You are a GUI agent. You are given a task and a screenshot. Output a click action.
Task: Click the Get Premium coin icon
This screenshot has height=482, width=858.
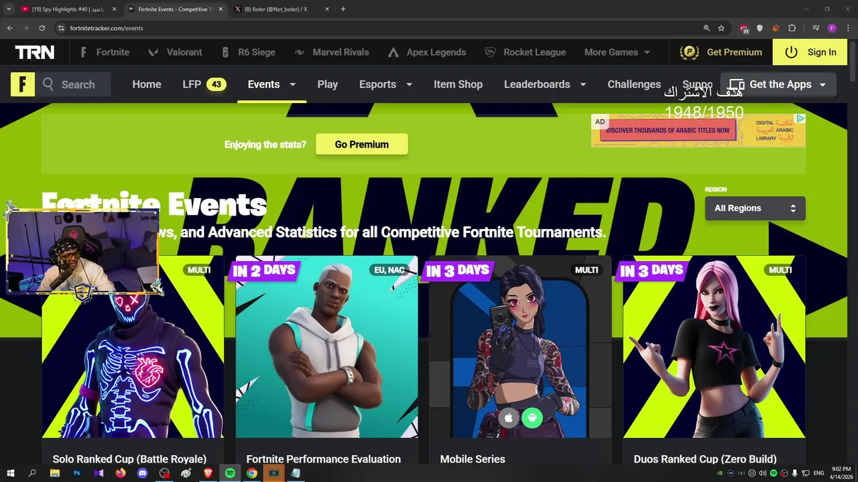(689, 52)
